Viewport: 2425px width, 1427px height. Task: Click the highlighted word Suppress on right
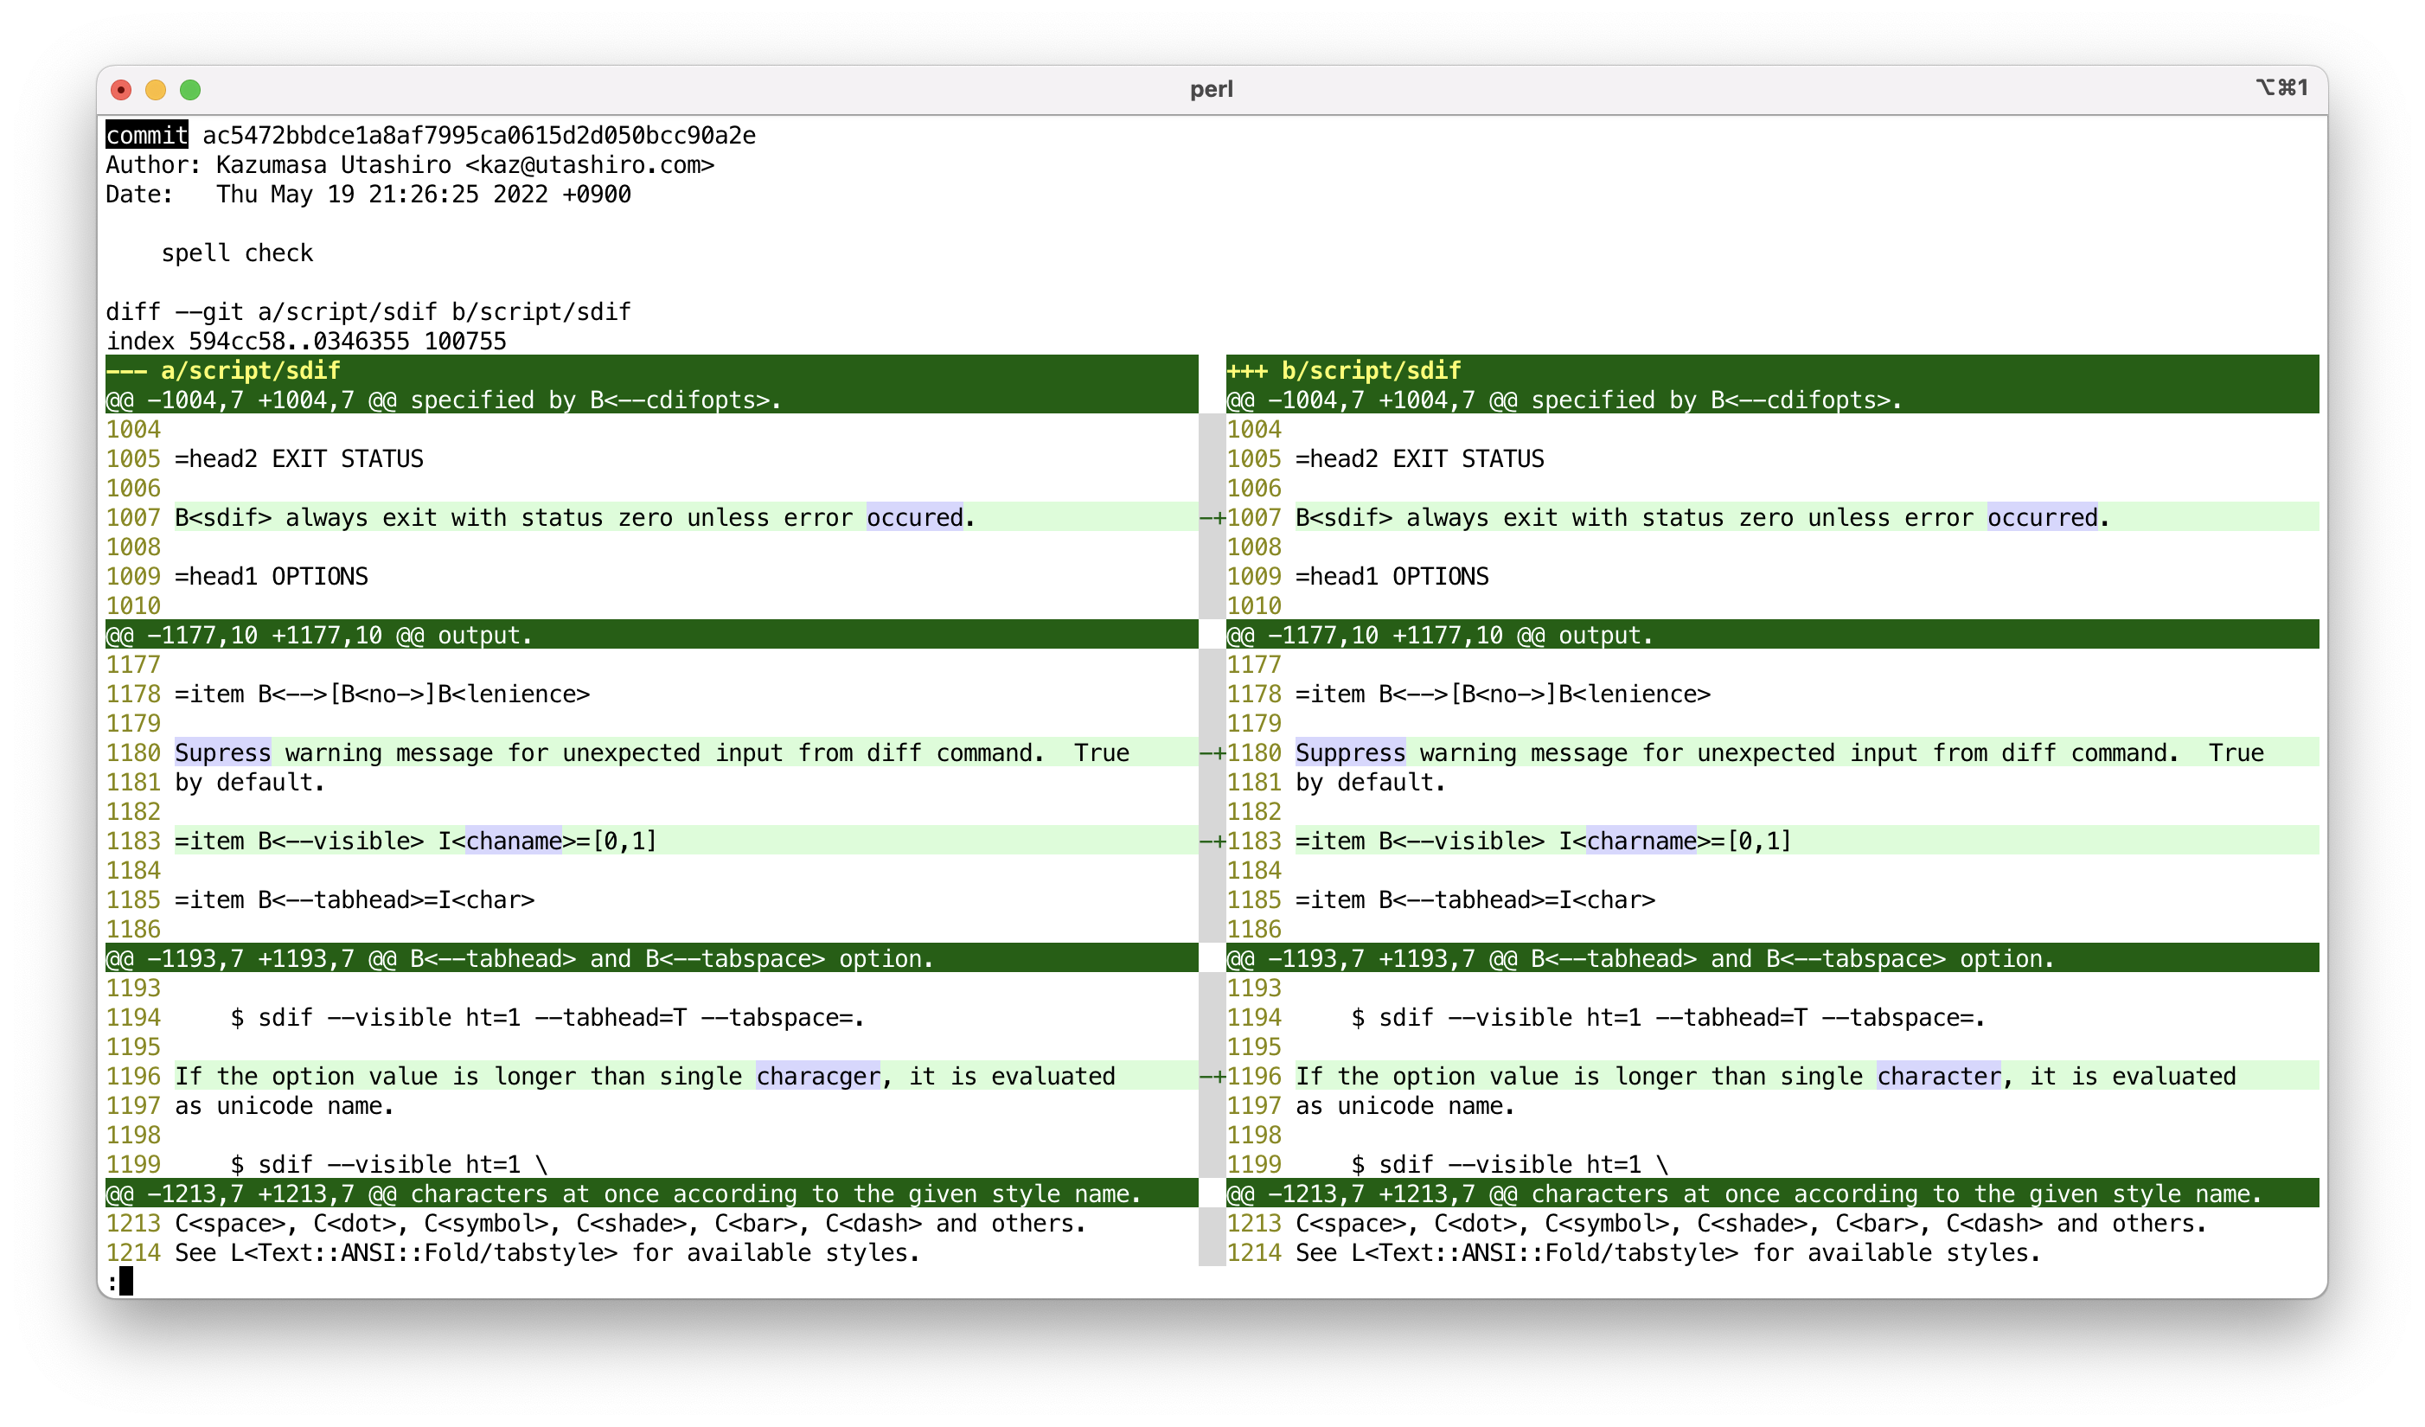[1350, 752]
